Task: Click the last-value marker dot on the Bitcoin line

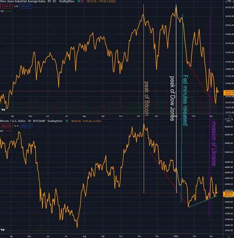Action: tap(217, 193)
